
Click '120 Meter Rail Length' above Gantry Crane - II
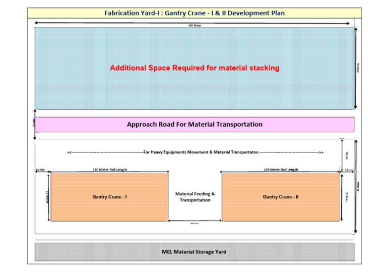pos(281,170)
